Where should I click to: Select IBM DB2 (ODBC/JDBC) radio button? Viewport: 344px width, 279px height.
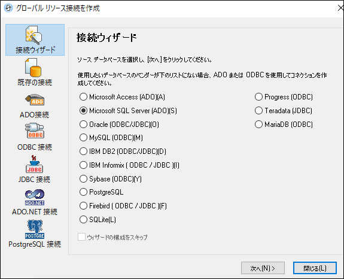[x=83, y=151]
